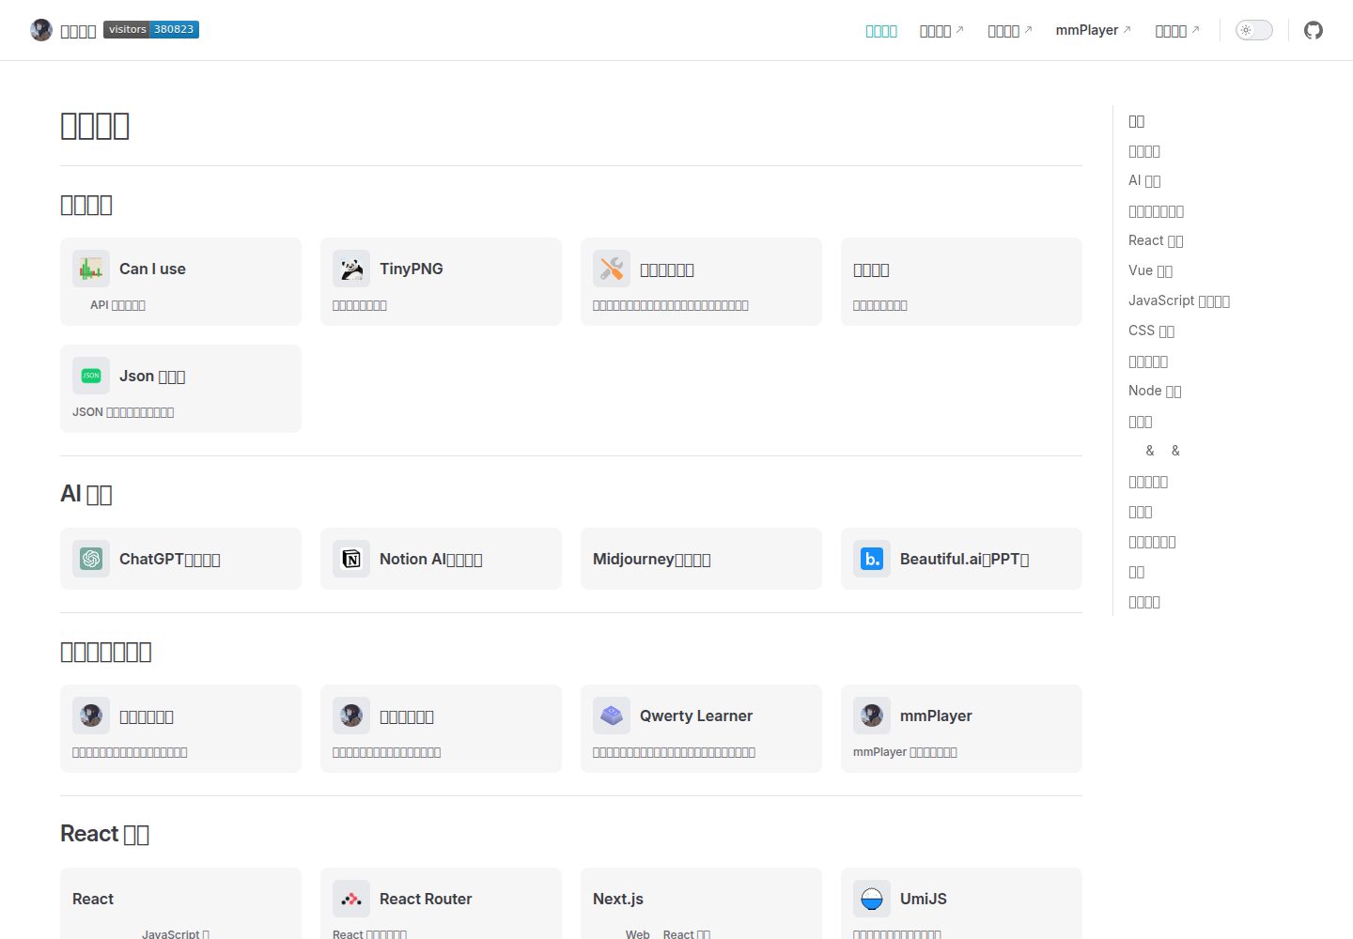1353x939 pixels.
Task: Click the site logo avatar in header
Action: pyautogui.click(x=41, y=30)
